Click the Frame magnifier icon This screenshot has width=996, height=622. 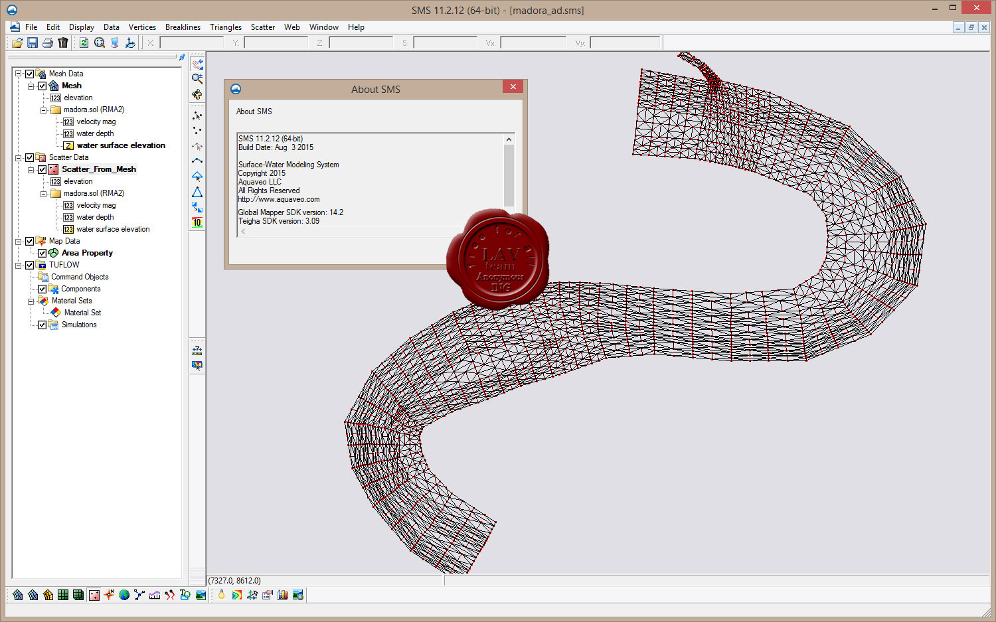tap(100, 42)
